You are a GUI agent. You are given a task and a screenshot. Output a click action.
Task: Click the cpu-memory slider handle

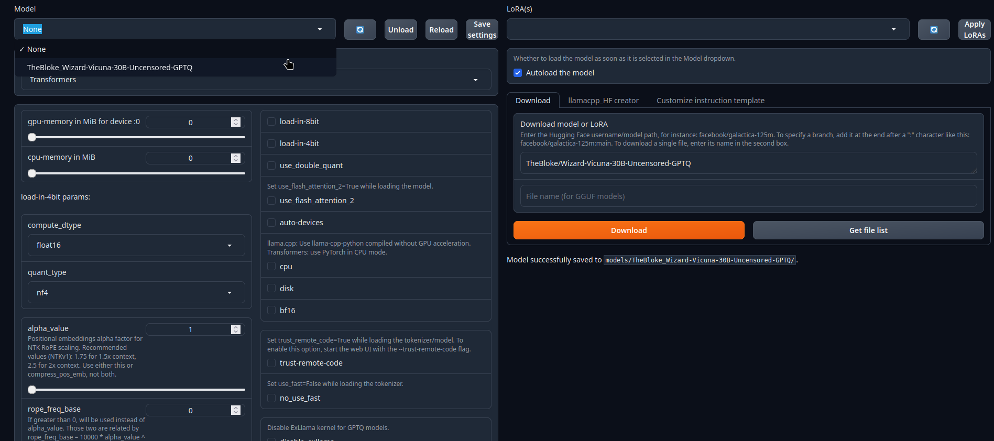coord(32,173)
